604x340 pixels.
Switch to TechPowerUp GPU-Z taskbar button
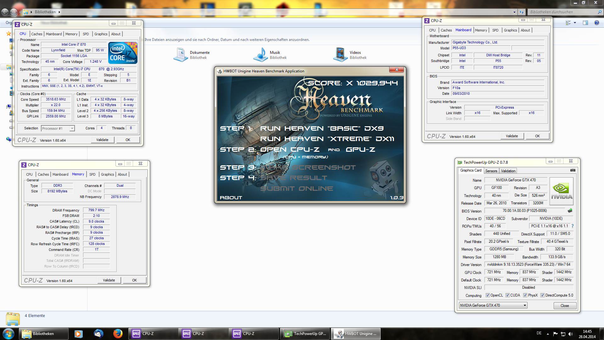pos(305,333)
